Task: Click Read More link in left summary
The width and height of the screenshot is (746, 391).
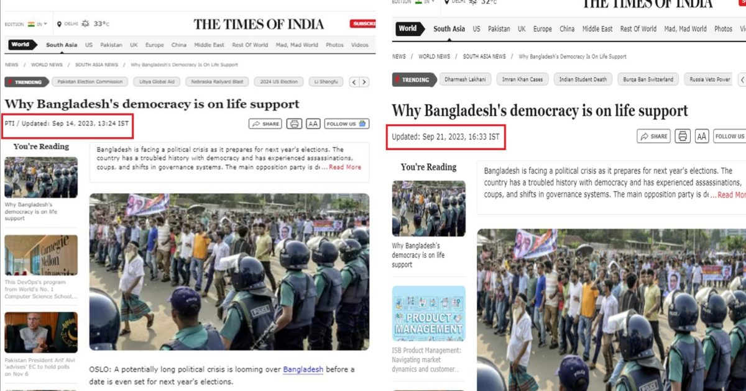Action: (345, 167)
